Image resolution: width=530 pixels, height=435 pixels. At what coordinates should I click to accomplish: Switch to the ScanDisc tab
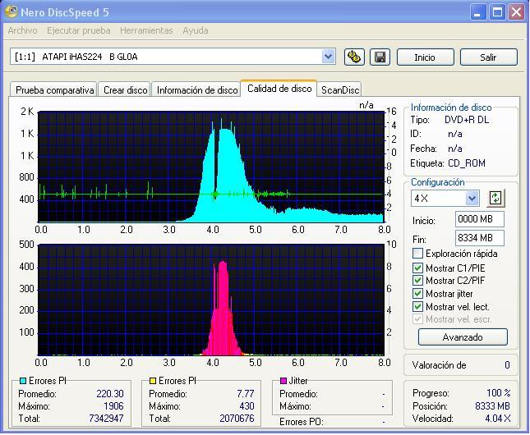point(340,90)
